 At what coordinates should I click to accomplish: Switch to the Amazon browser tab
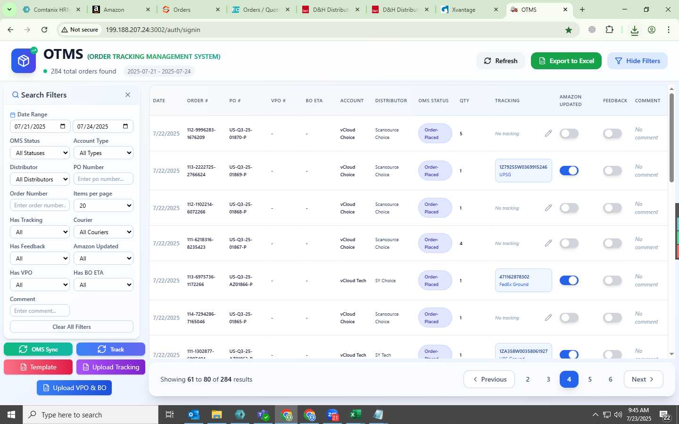point(120,9)
